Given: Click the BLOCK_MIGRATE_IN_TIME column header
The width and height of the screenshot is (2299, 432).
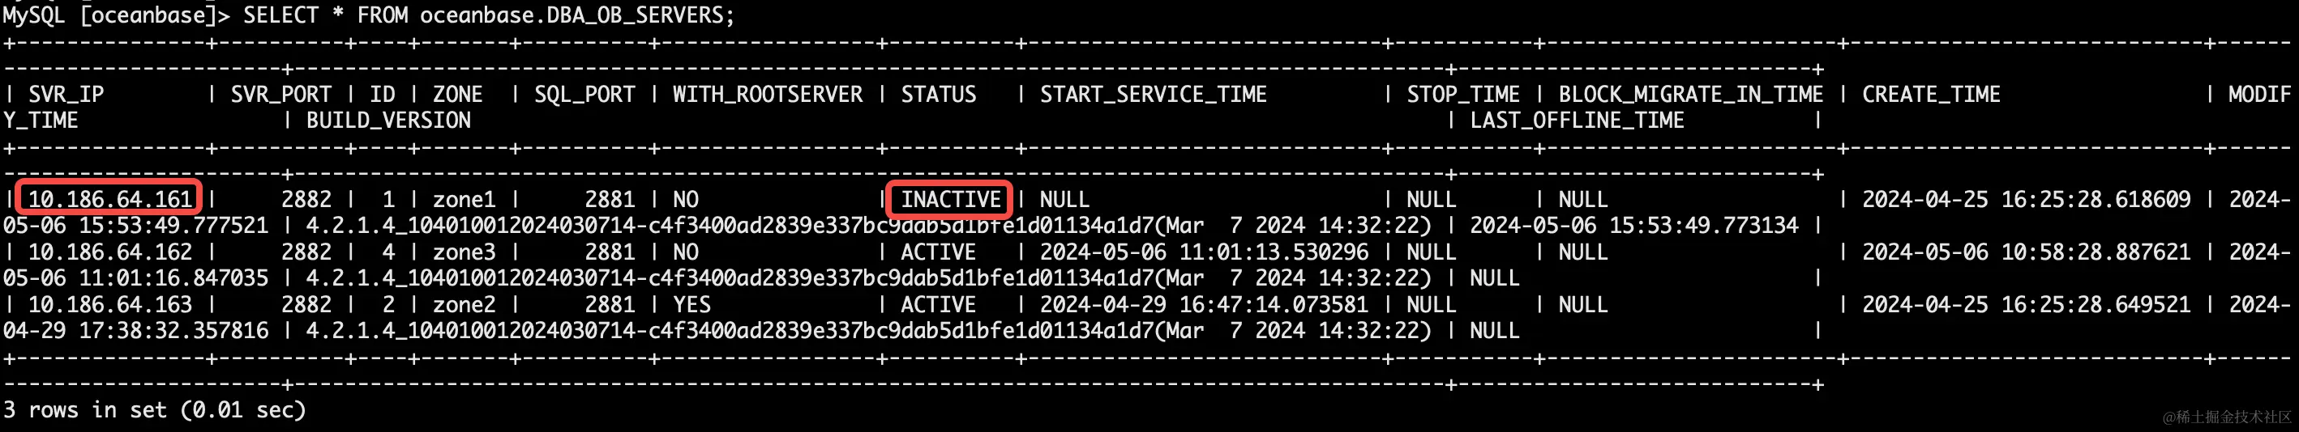Looking at the screenshot, I should pyautogui.click(x=1690, y=95).
